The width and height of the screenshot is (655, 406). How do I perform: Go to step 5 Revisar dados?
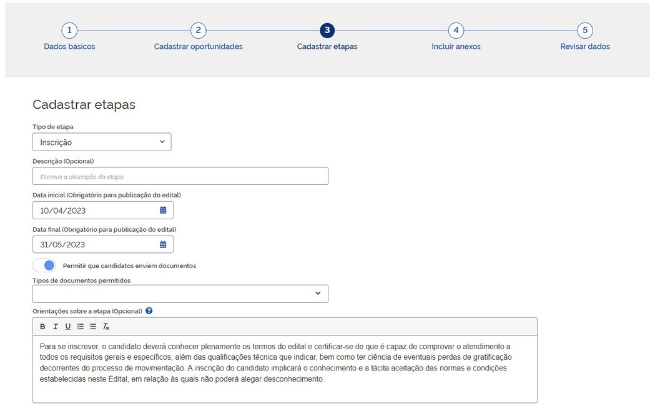pos(584,31)
